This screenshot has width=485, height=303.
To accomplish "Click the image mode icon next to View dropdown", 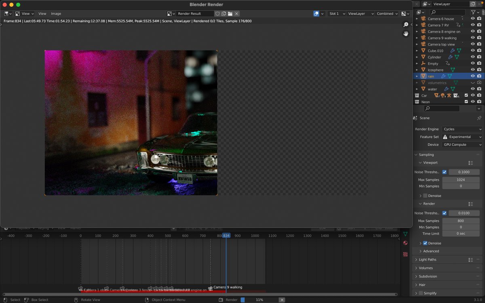I will (17, 14).
